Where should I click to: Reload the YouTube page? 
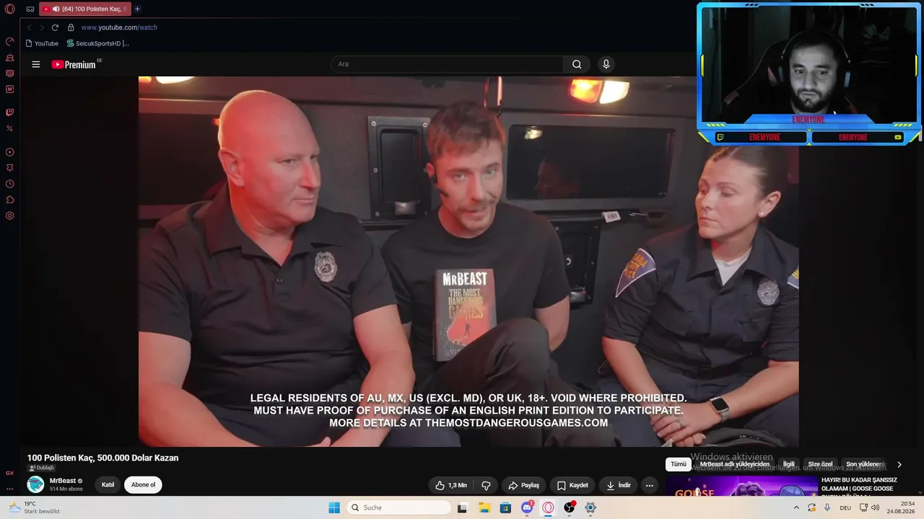[55, 27]
